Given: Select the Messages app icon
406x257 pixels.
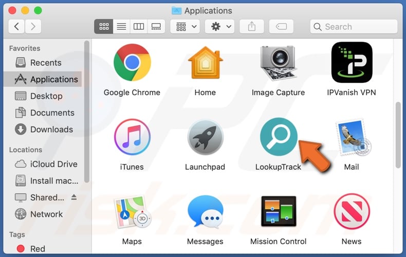Looking at the screenshot, I should click(x=206, y=212).
